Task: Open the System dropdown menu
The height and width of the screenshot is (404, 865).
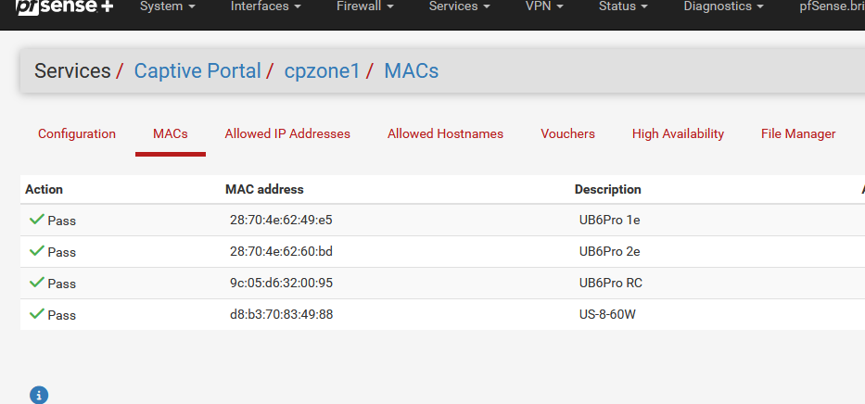Action: (167, 6)
